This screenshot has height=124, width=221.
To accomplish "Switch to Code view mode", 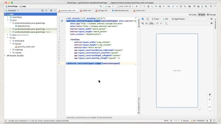I will [193, 14].
